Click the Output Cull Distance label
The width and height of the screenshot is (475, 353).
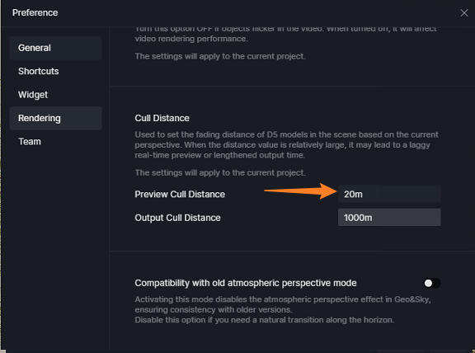click(x=178, y=218)
